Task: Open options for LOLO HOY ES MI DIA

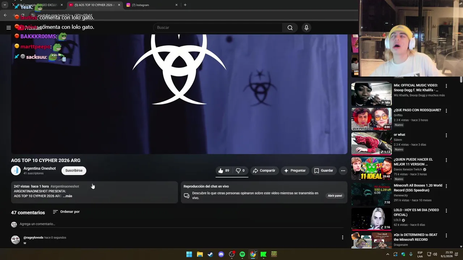Action: click(446, 211)
